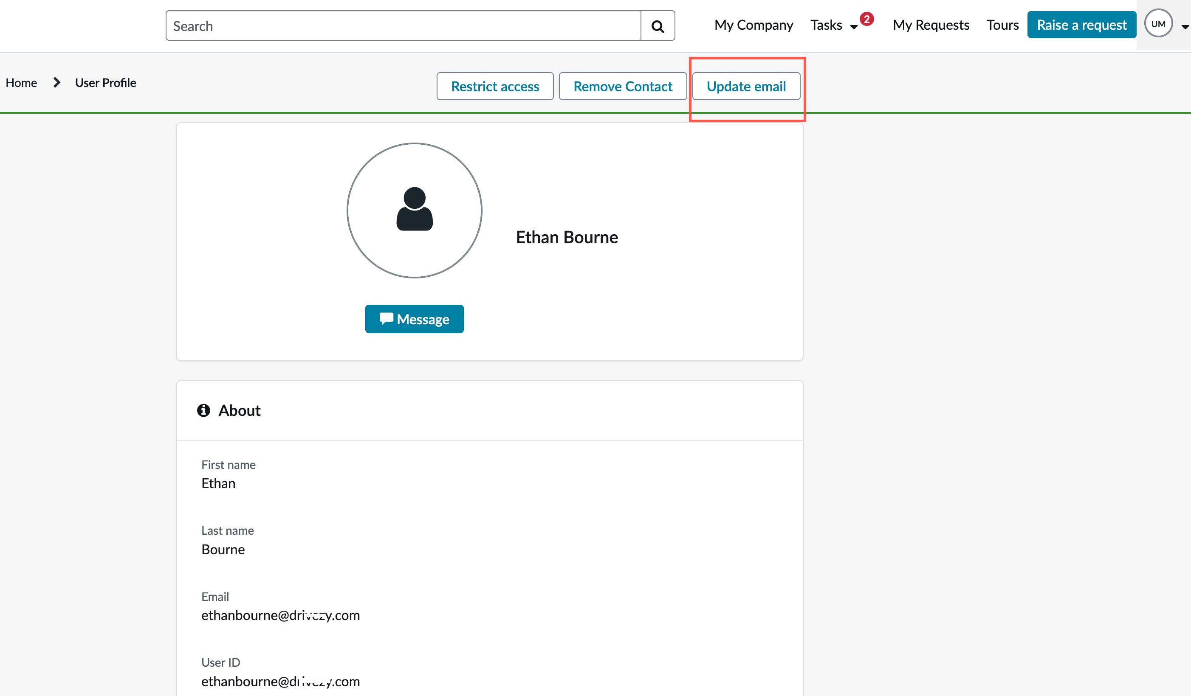This screenshot has height=696, width=1191.
Task: Open the Tasks dropdown menu
Action: [x=834, y=25]
